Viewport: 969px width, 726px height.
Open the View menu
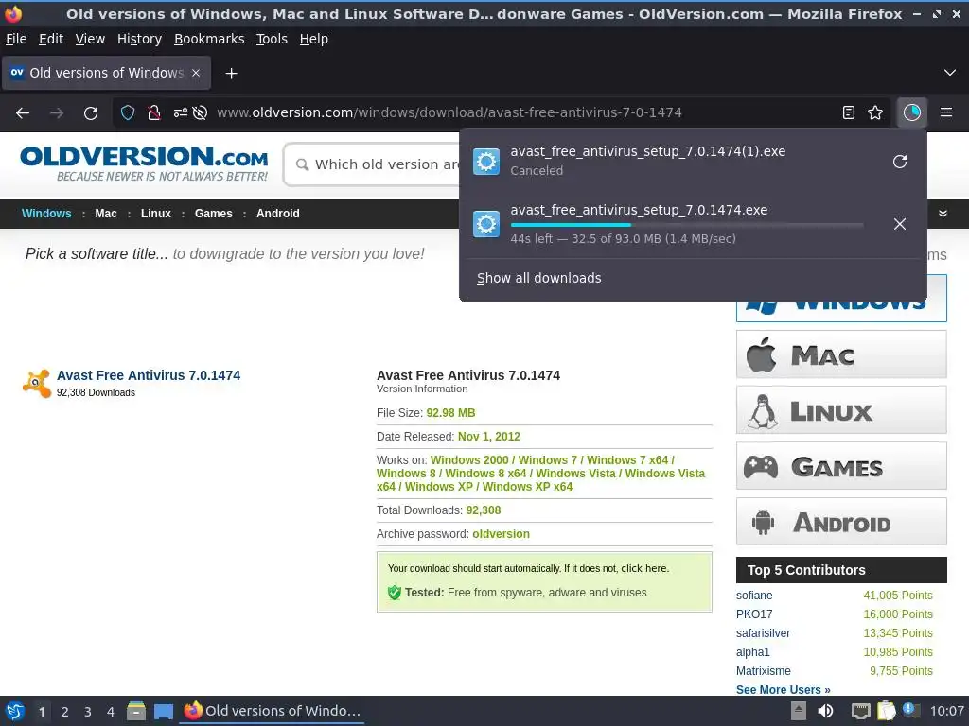pos(90,39)
